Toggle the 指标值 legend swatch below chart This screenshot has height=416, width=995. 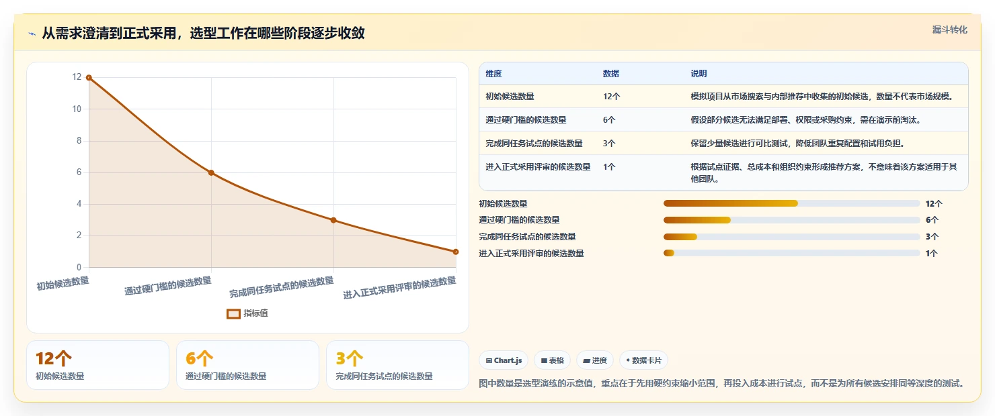pos(233,313)
